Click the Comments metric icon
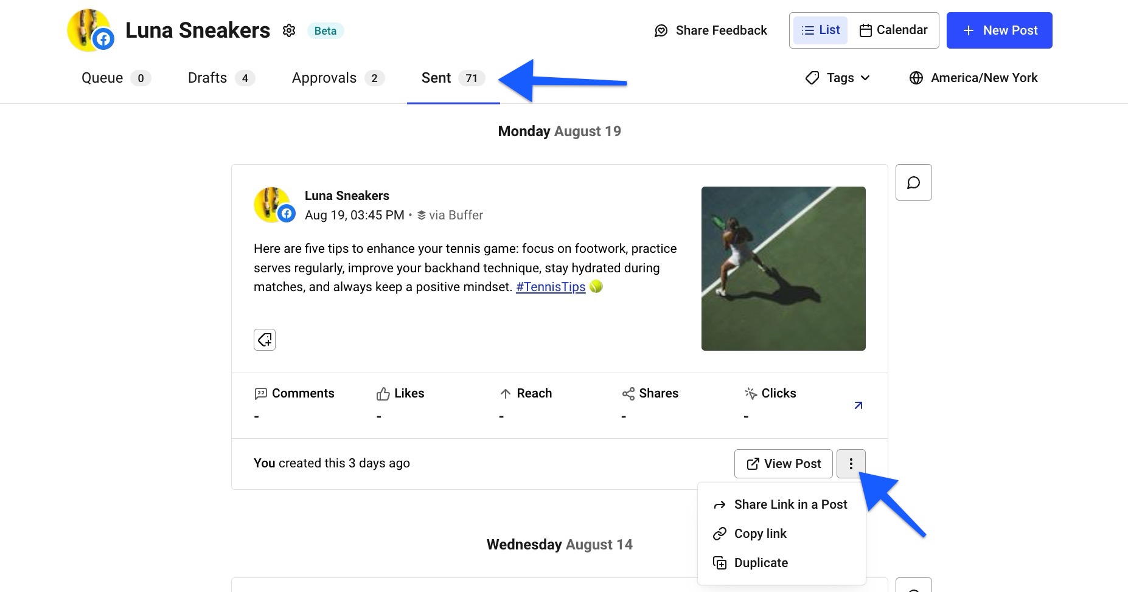 point(261,394)
